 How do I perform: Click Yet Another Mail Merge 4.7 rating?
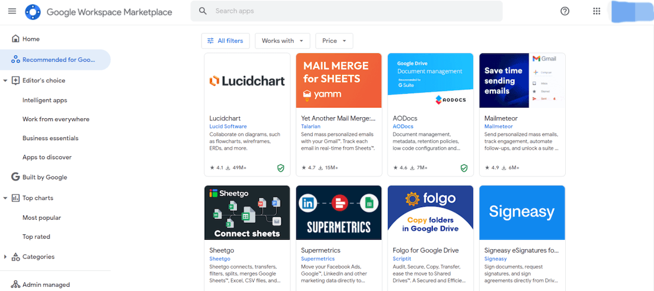[308, 168]
